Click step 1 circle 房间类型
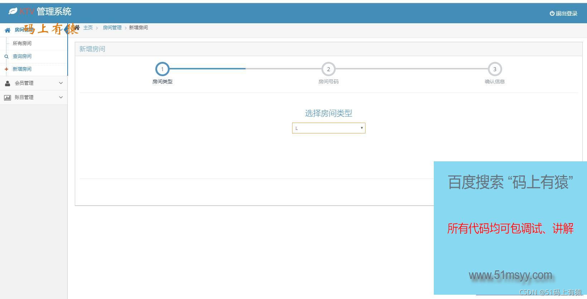The height and width of the screenshot is (299, 587). click(162, 69)
